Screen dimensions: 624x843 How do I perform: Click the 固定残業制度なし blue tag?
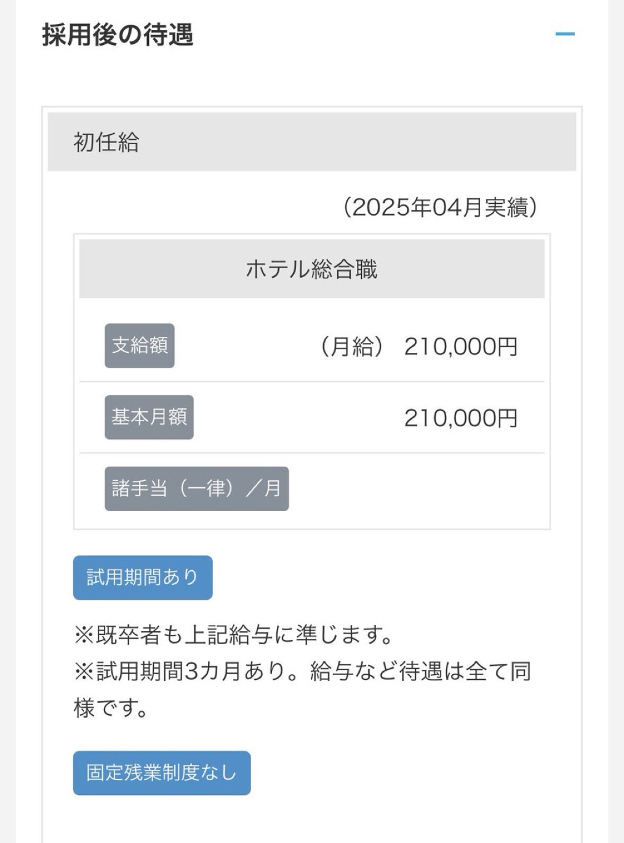click(x=162, y=773)
